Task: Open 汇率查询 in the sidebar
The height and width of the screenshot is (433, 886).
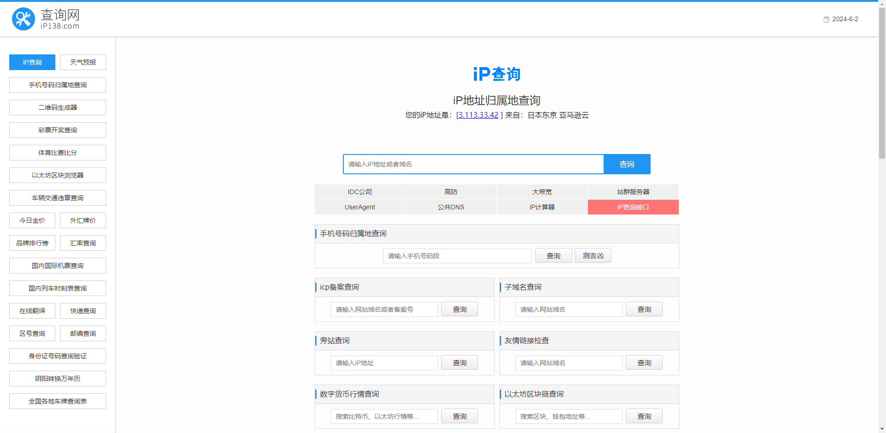Action: 83,243
